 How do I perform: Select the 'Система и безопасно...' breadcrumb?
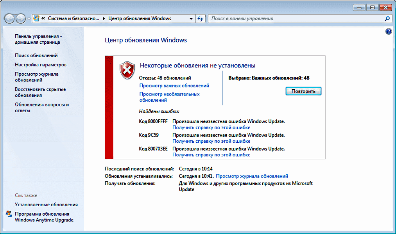coord(73,18)
